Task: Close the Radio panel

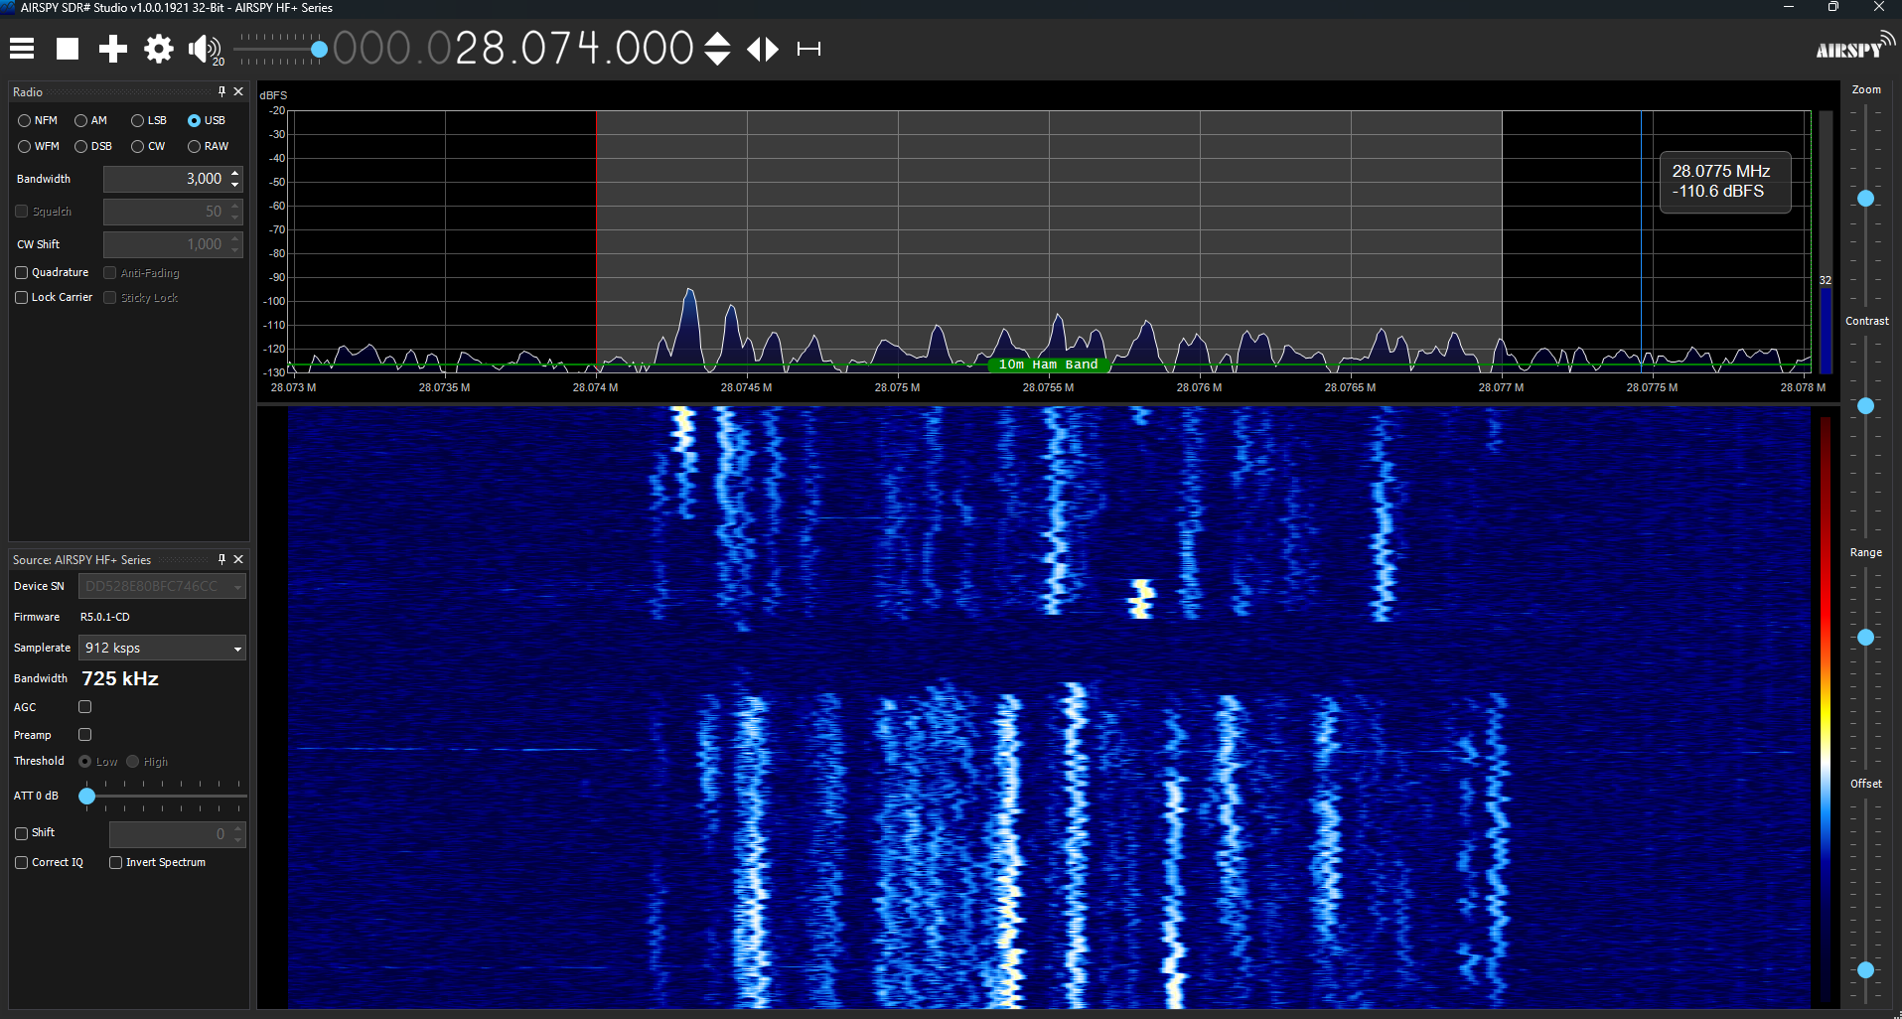Action: (238, 91)
